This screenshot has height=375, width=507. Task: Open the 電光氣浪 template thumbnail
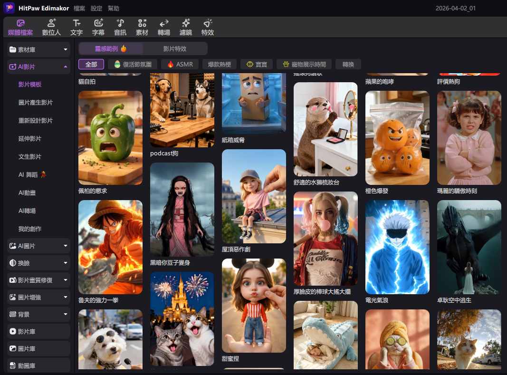(x=397, y=247)
